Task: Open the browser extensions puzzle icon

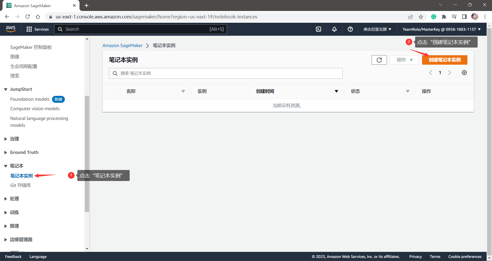Action: coord(444,17)
